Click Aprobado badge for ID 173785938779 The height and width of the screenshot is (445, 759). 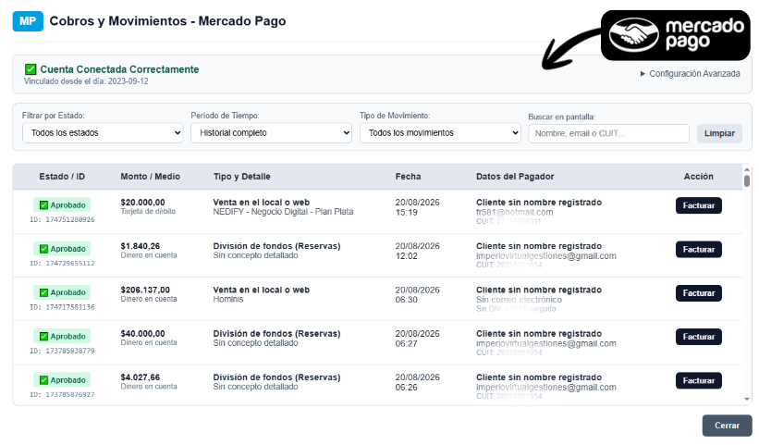[x=62, y=336]
